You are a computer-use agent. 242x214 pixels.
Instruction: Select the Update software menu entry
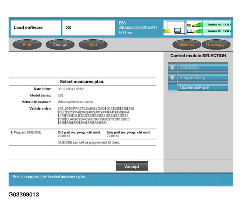[202, 87]
